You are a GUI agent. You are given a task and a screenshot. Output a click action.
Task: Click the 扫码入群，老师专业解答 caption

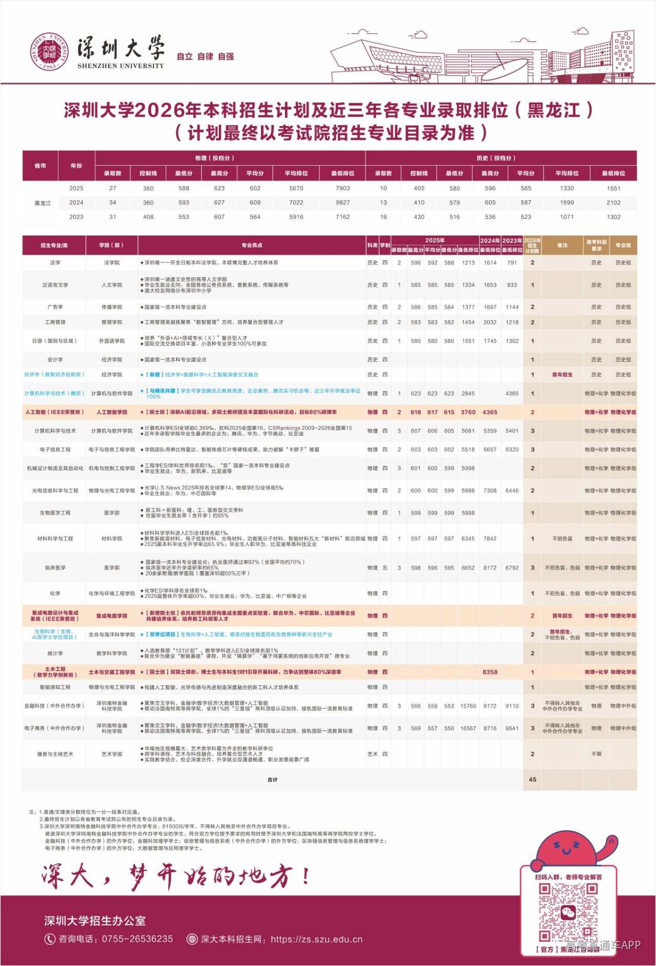pyautogui.click(x=568, y=877)
